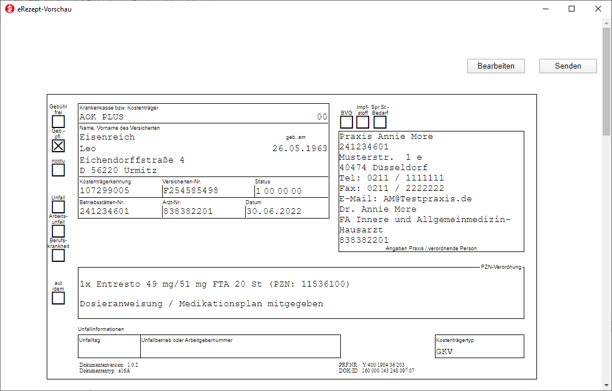Click address Eichendorffstraße 4
Screen dimensions: 612x391
[x=132, y=160]
